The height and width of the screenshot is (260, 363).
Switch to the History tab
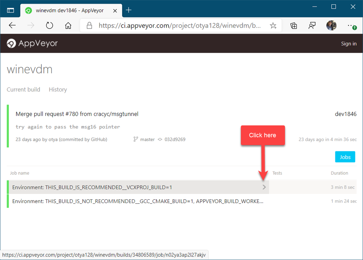[58, 90]
